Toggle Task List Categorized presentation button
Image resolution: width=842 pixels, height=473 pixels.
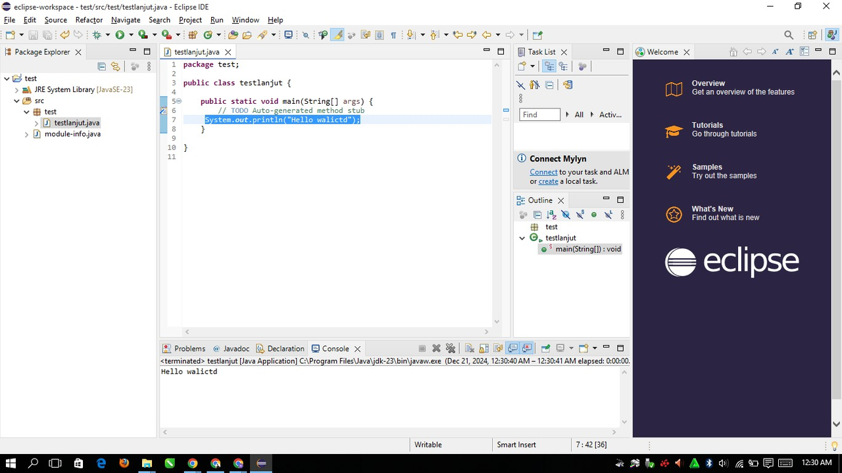548,66
